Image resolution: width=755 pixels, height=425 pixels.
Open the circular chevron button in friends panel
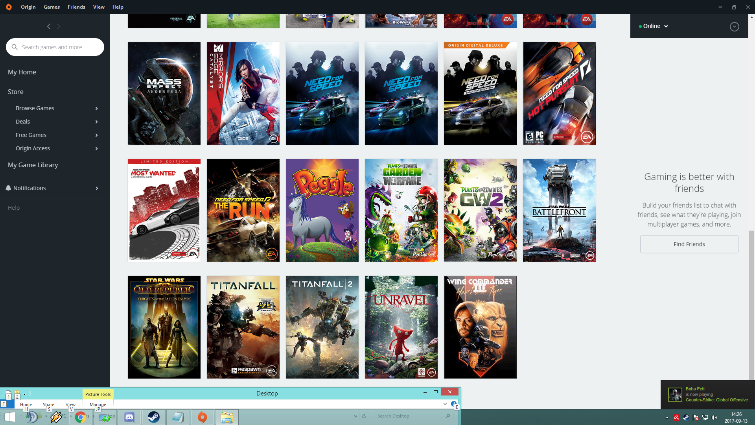pyautogui.click(x=734, y=26)
